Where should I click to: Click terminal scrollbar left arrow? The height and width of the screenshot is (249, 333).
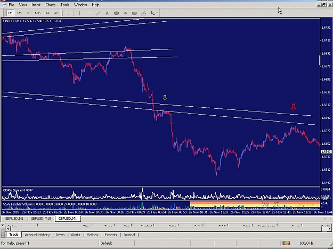click(9, 229)
